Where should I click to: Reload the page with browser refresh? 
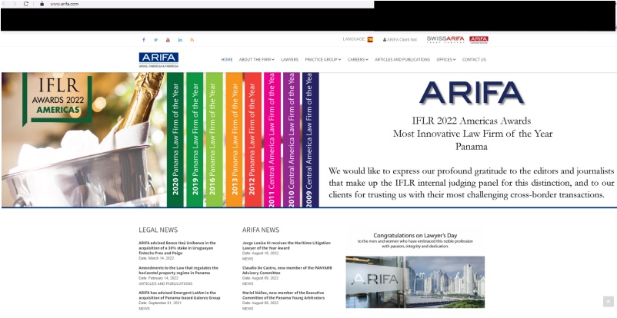(26, 4)
